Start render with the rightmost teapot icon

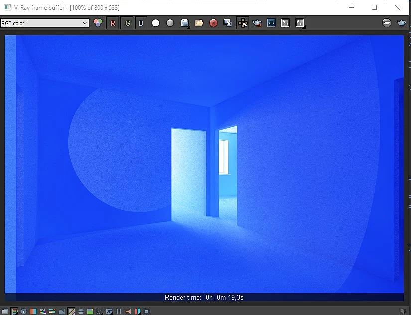coord(401,23)
